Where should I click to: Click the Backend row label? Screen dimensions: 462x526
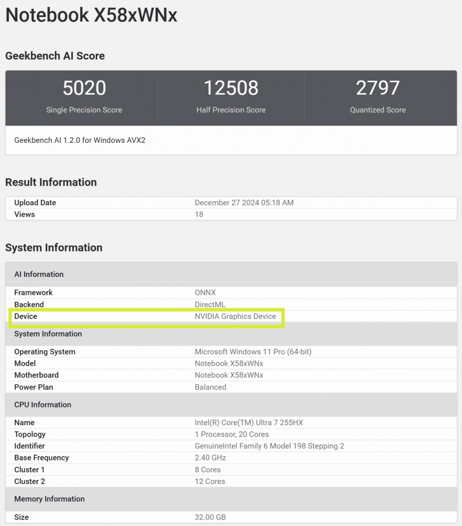click(29, 304)
